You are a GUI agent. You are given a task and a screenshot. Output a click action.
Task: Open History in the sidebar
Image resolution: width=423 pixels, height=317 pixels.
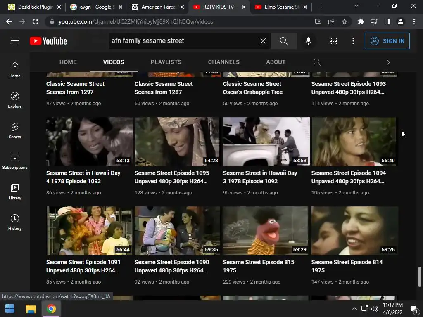(x=15, y=222)
